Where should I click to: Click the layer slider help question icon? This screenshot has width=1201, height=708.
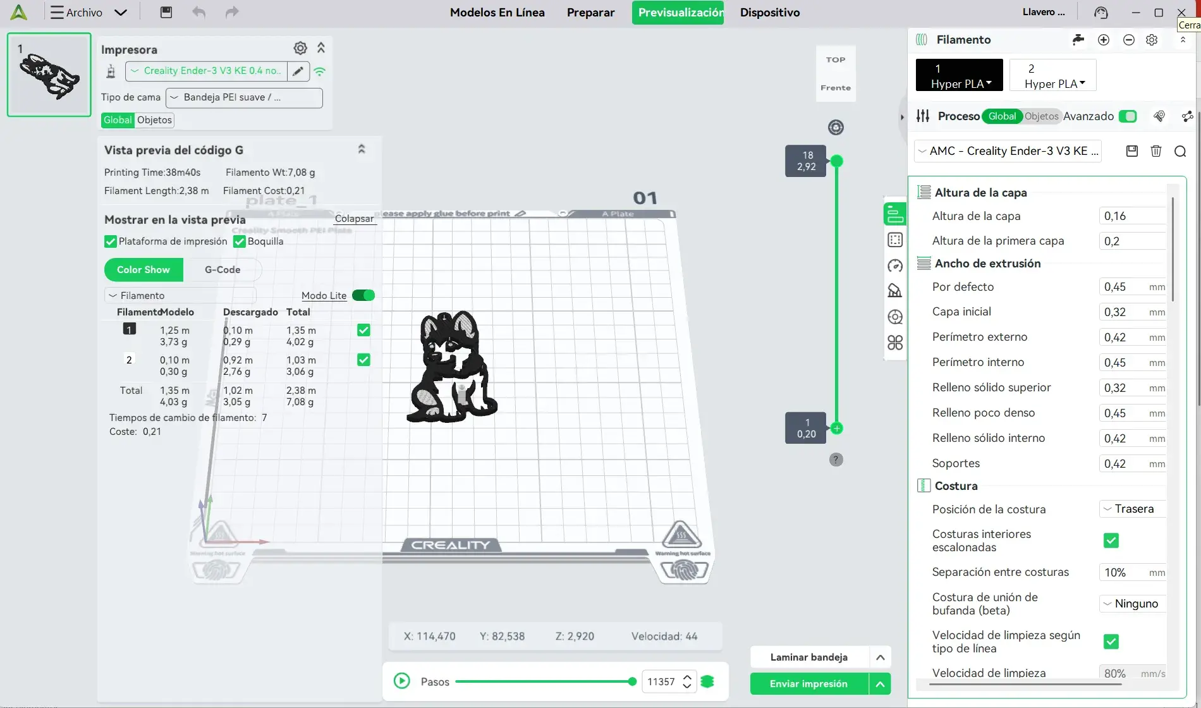click(x=836, y=460)
